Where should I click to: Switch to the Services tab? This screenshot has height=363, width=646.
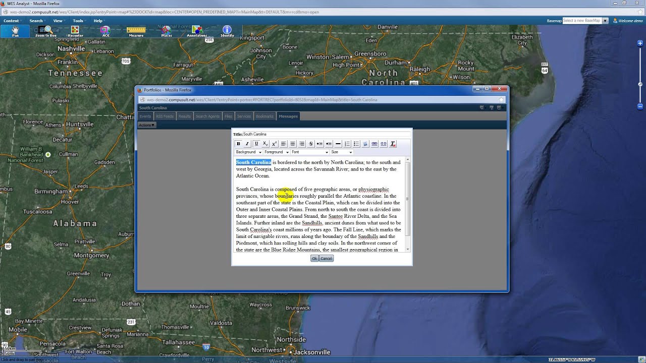(x=244, y=116)
